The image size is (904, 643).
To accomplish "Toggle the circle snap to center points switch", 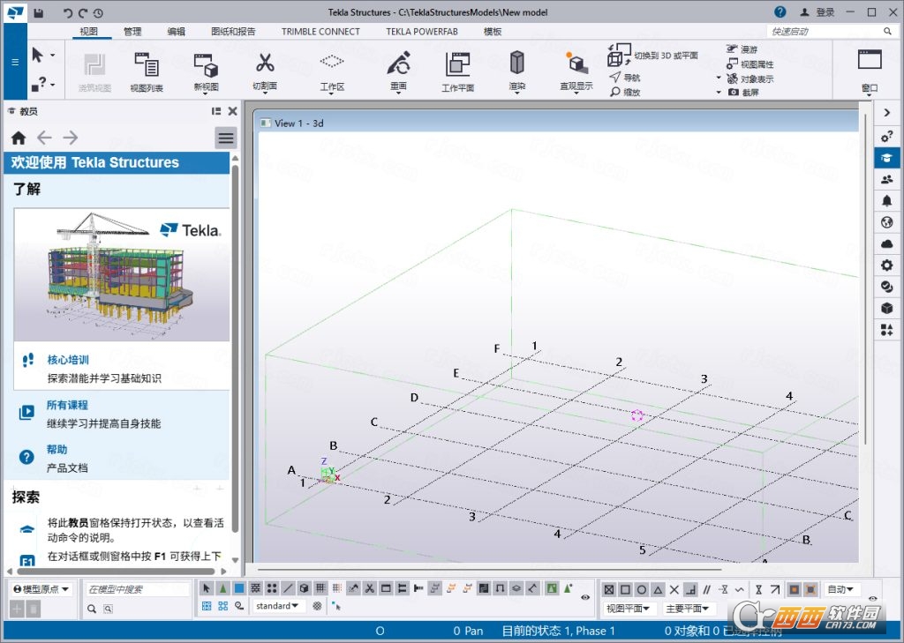I will (x=641, y=589).
